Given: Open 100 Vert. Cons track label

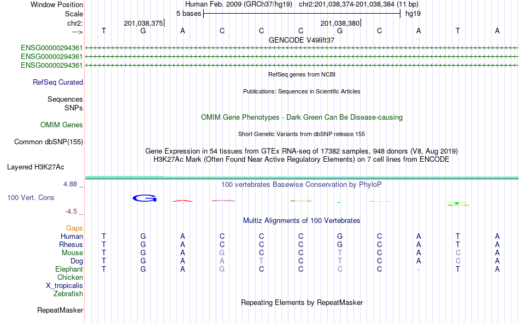Looking at the screenshot, I should pyautogui.click(x=31, y=197).
